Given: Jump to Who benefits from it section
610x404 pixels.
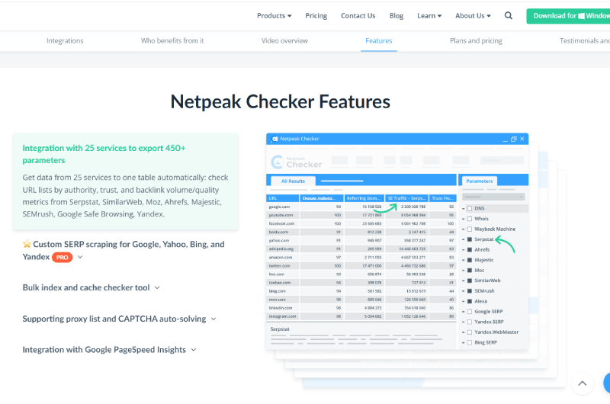Looking at the screenshot, I should pyautogui.click(x=172, y=40).
